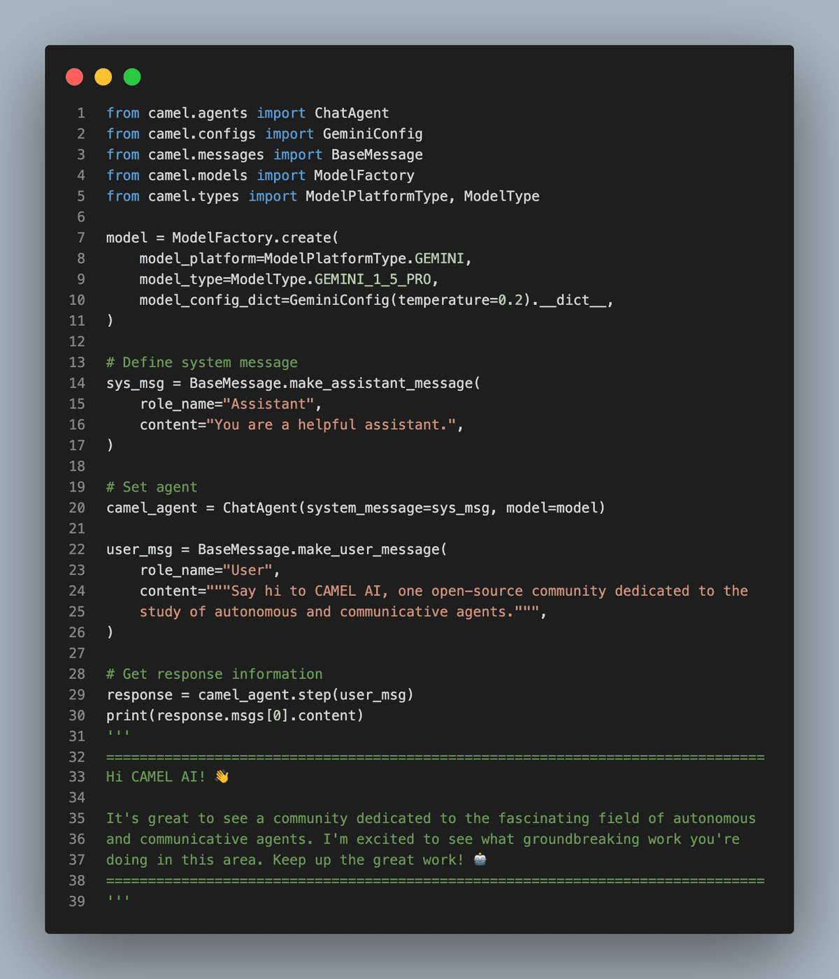Screen dimensions: 839x979
Task: Click the temperature value 0.2
Action: (x=510, y=300)
